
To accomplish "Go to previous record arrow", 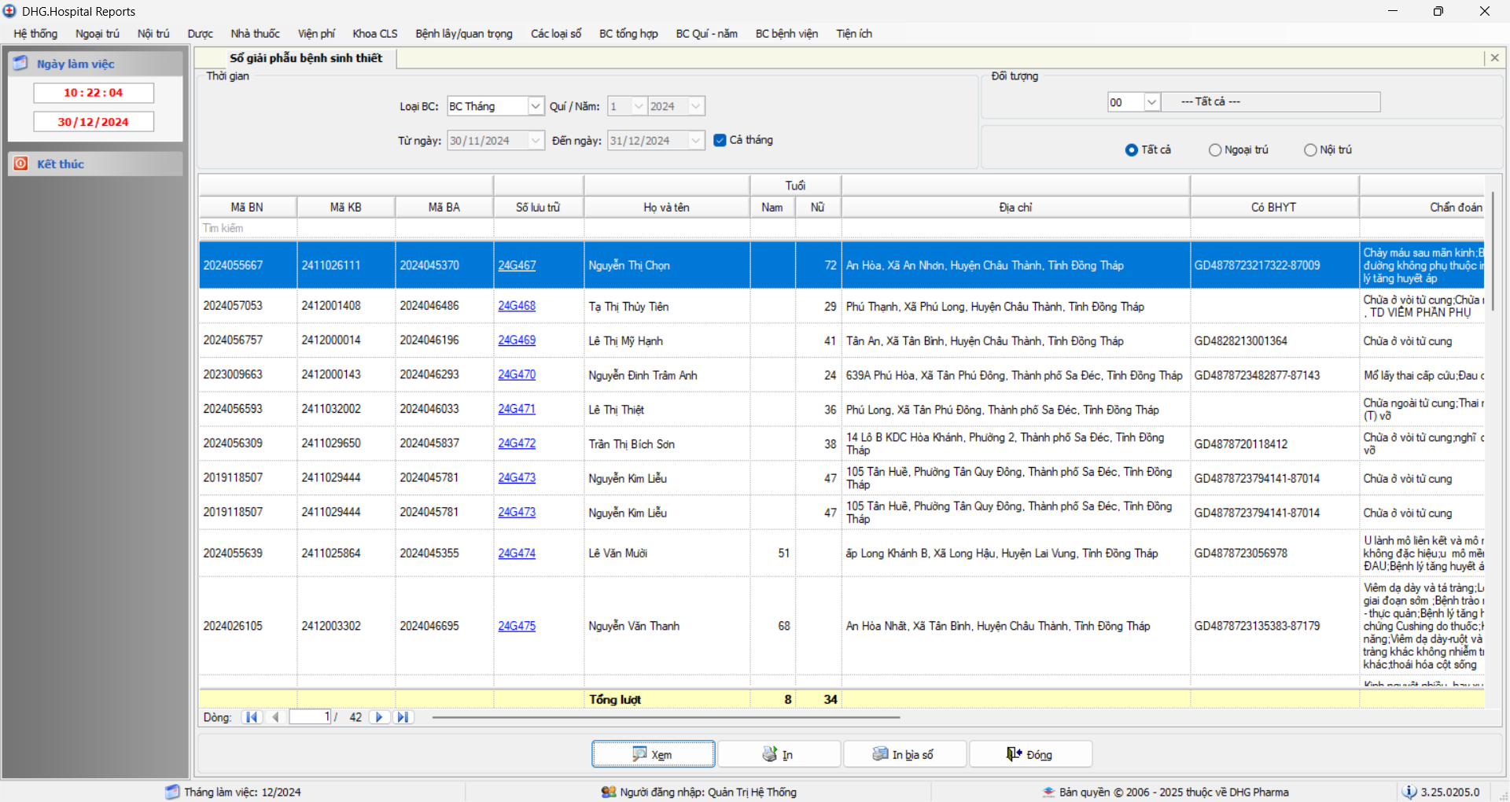I will pyautogui.click(x=275, y=717).
